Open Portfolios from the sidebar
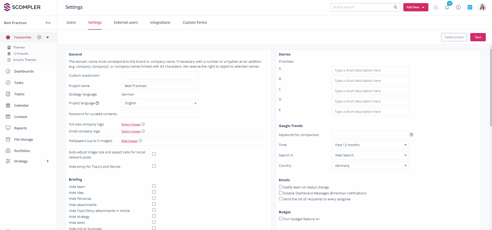The height and width of the screenshot is (230, 492). point(22,151)
